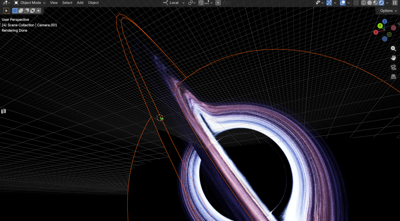Screen dimensions: 400x221
Task: Click the 'Rendering Done' status text
Action: 14,30
